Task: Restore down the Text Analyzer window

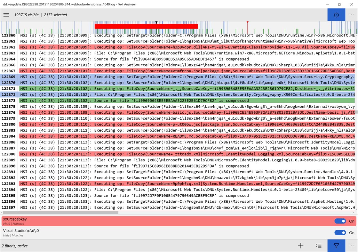Action: (x=339, y=4)
